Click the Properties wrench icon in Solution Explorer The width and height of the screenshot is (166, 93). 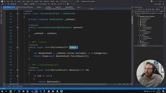[156, 9]
